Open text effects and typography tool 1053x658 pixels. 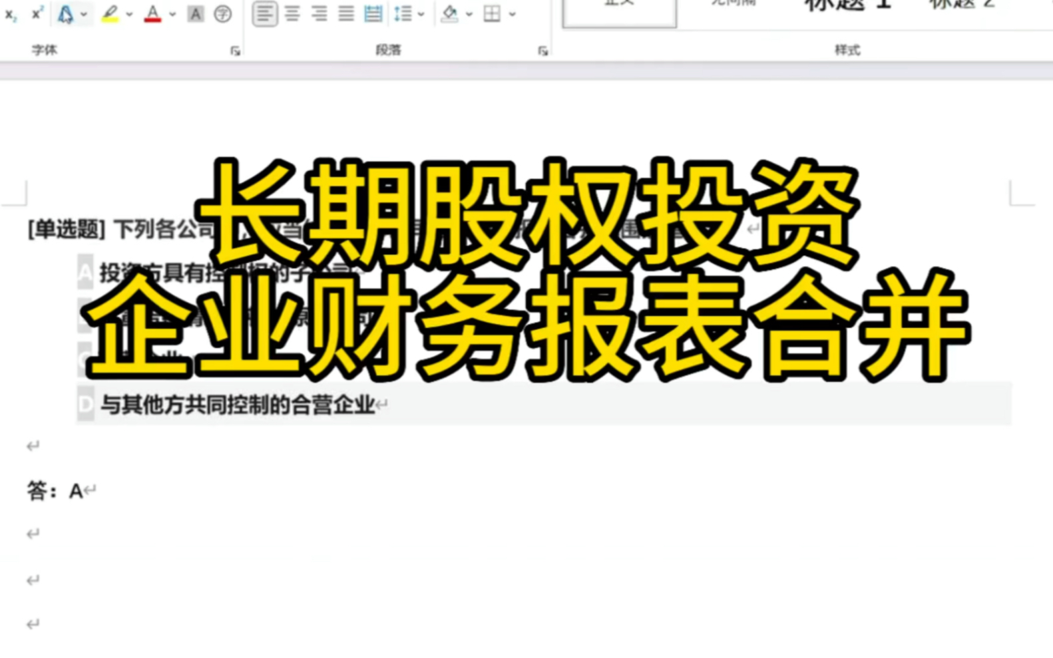[65, 14]
